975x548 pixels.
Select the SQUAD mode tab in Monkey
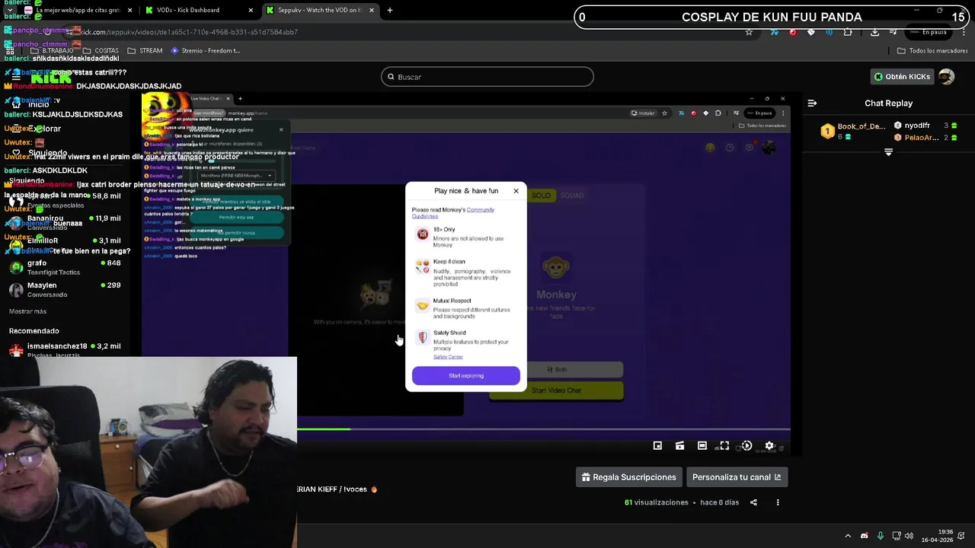pos(572,196)
